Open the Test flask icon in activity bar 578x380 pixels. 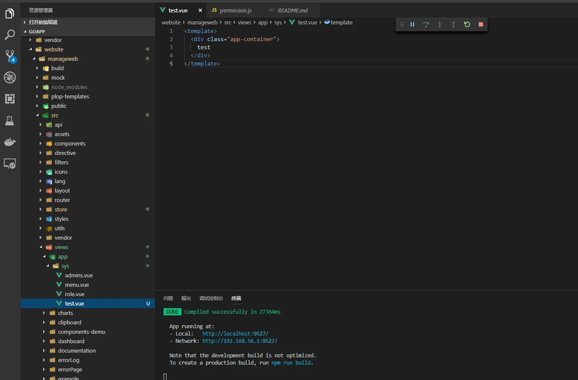pyautogui.click(x=10, y=120)
